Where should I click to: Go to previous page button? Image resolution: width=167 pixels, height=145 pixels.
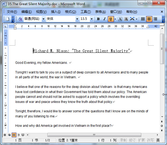pyautogui.click(x=162, y=121)
